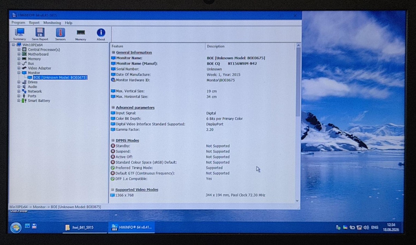
Task: Click the About info icon
Action: point(101,34)
